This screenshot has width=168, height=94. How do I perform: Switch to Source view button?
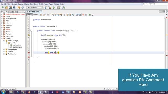29,15
